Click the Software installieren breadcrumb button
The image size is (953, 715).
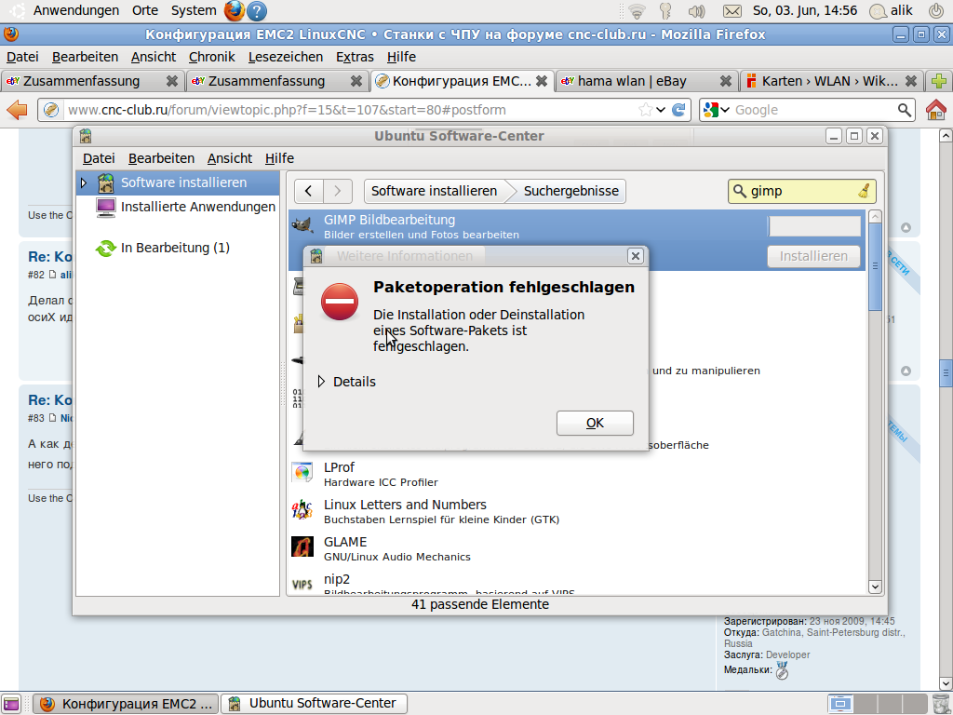tap(434, 191)
